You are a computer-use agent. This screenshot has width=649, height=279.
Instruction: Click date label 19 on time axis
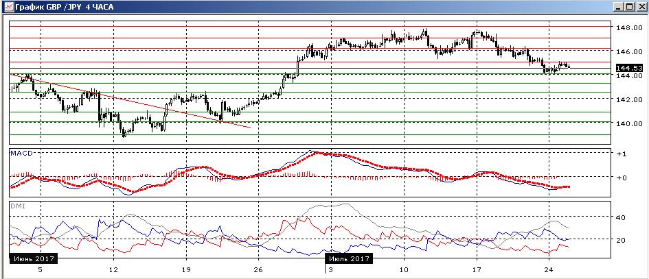(186, 270)
